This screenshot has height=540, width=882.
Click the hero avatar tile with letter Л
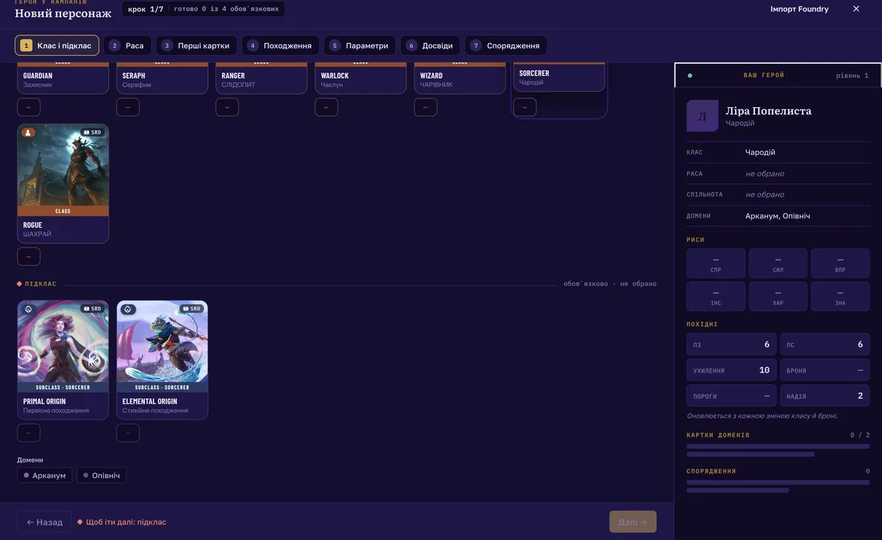tap(702, 116)
